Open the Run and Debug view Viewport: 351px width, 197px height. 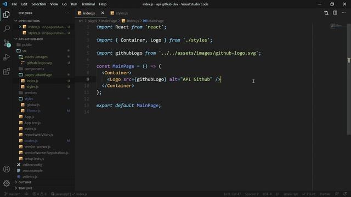click(7, 57)
